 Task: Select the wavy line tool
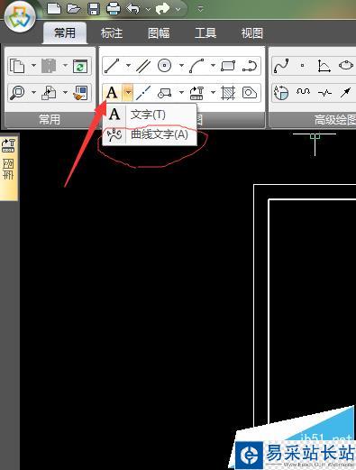(x=303, y=91)
